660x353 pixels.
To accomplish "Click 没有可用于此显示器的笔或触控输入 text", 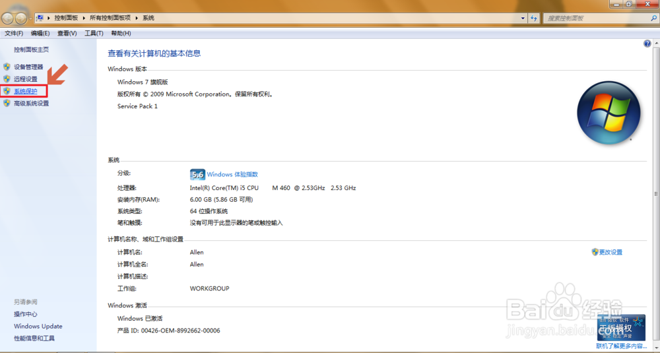I will click(x=236, y=222).
